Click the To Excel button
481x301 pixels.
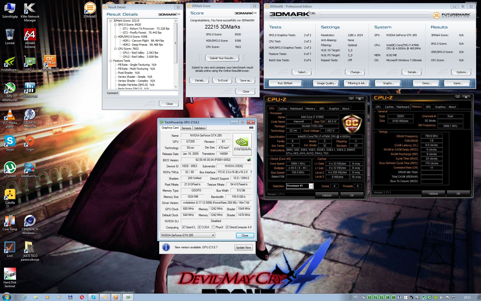point(222,81)
